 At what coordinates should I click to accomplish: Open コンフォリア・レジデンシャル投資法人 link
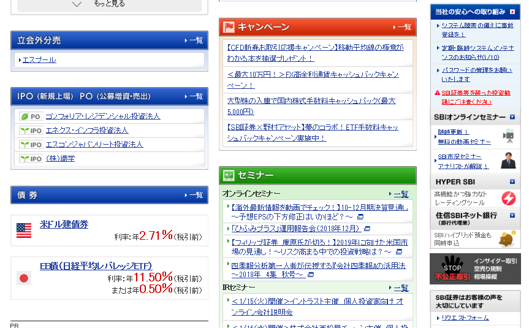point(103,116)
